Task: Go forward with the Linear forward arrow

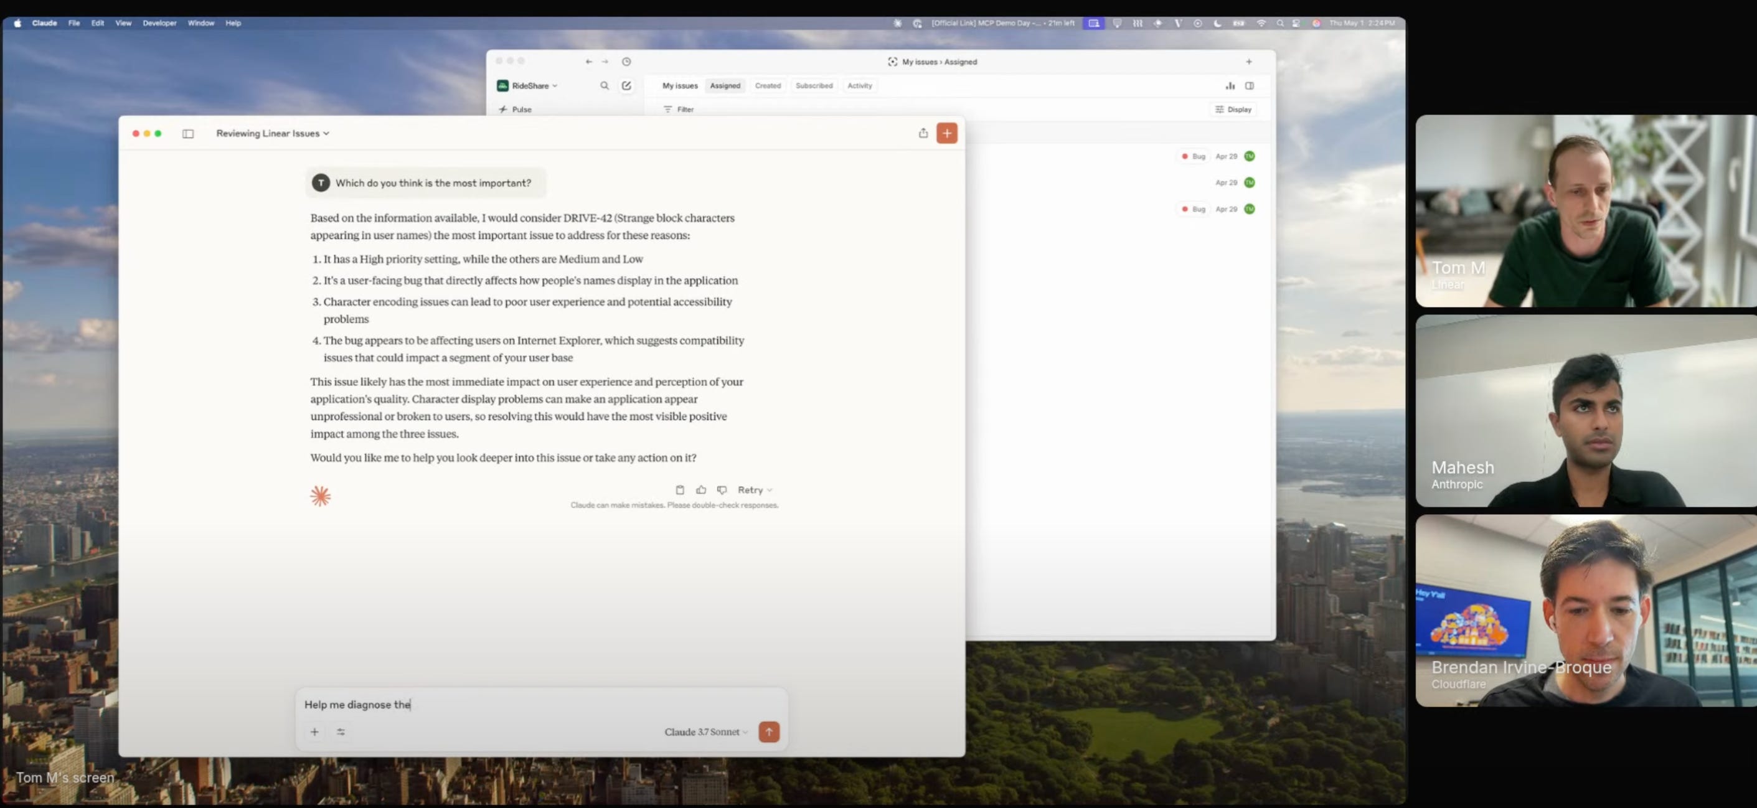Action: pyautogui.click(x=605, y=62)
